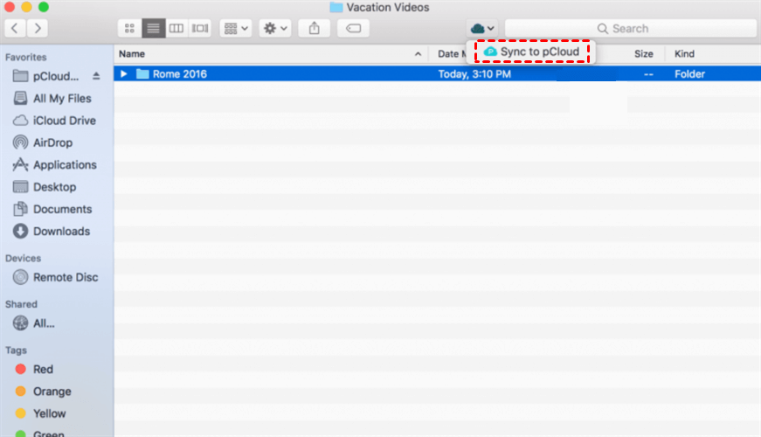This screenshot has width=761, height=437.
Task: Switch to cover flow view
Action: (199, 29)
